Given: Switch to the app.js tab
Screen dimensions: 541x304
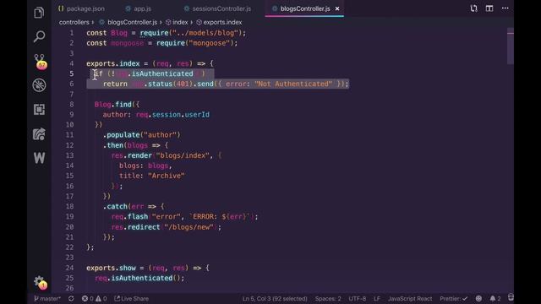Looking at the screenshot, I should pos(139,8).
